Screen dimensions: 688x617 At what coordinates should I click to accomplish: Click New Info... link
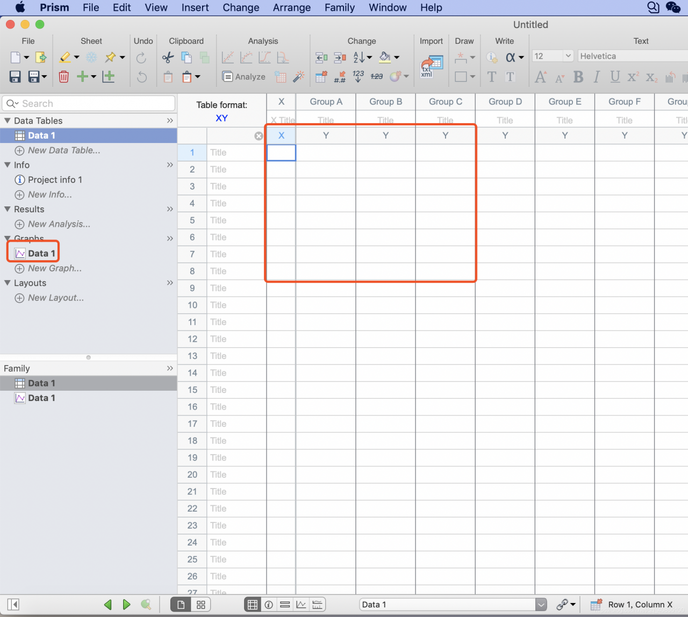[x=50, y=195]
